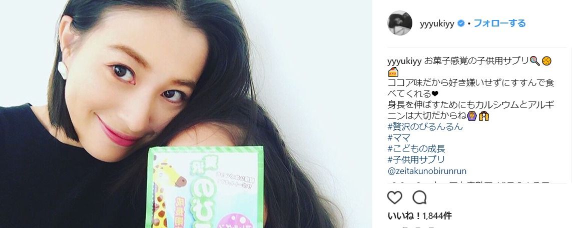Click the blue verified badge next to yyyukiyy
The height and width of the screenshot is (228, 572).
click(461, 23)
